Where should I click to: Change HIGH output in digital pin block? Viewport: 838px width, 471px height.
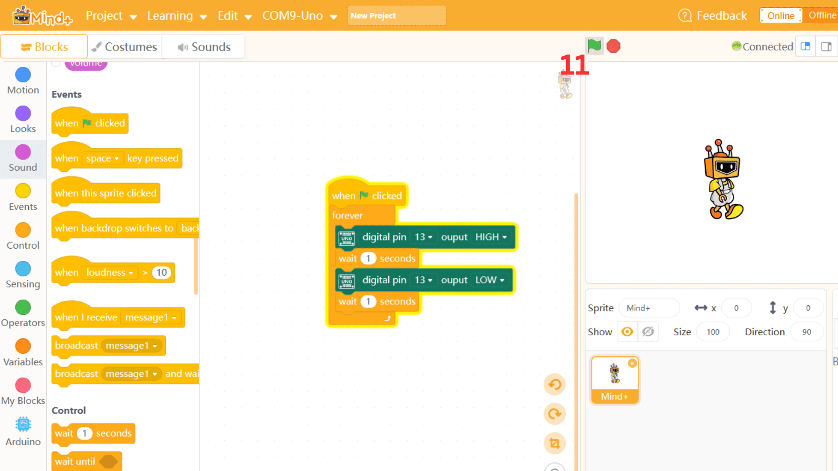click(491, 237)
